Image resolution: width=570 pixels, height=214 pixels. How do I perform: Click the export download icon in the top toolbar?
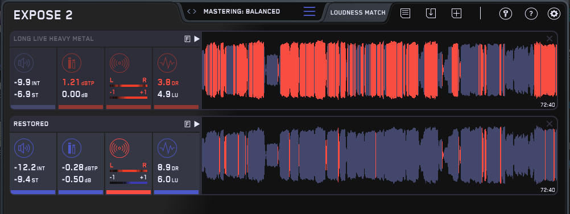[431, 14]
